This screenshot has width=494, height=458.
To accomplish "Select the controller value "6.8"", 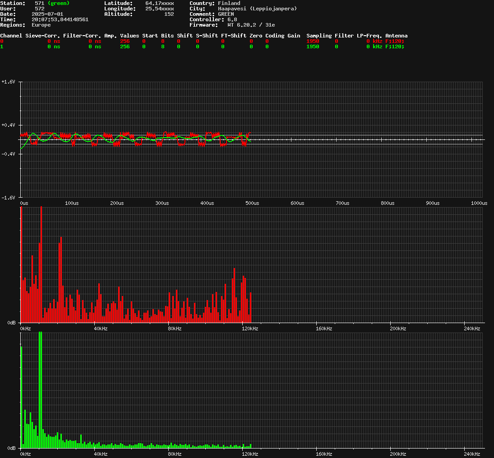I will (x=232, y=19).
